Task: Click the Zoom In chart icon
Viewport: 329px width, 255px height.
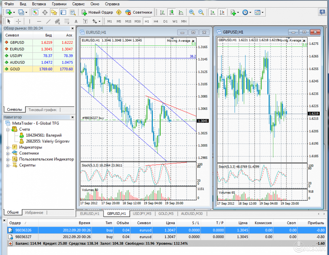Action: pyautogui.click(x=192, y=12)
